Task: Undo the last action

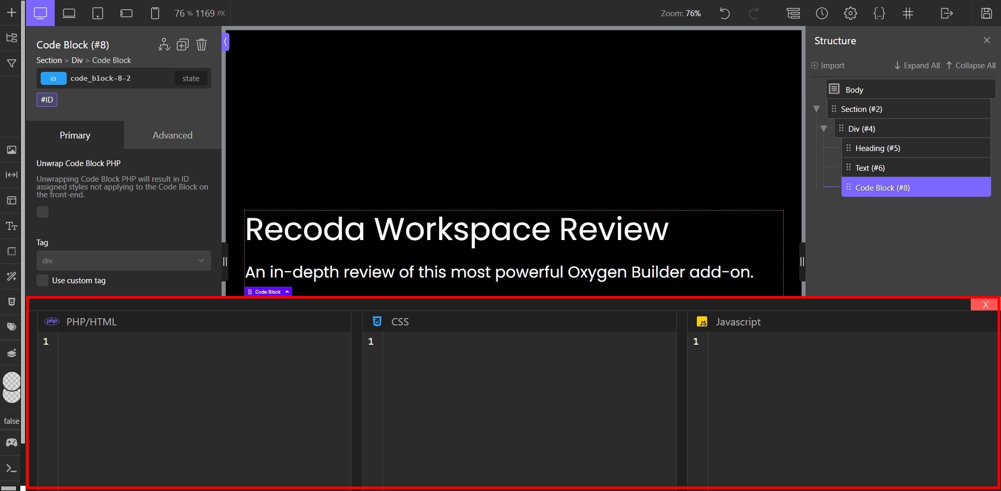Action: (x=724, y=14)
